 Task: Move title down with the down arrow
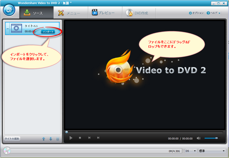pos(51,139)
